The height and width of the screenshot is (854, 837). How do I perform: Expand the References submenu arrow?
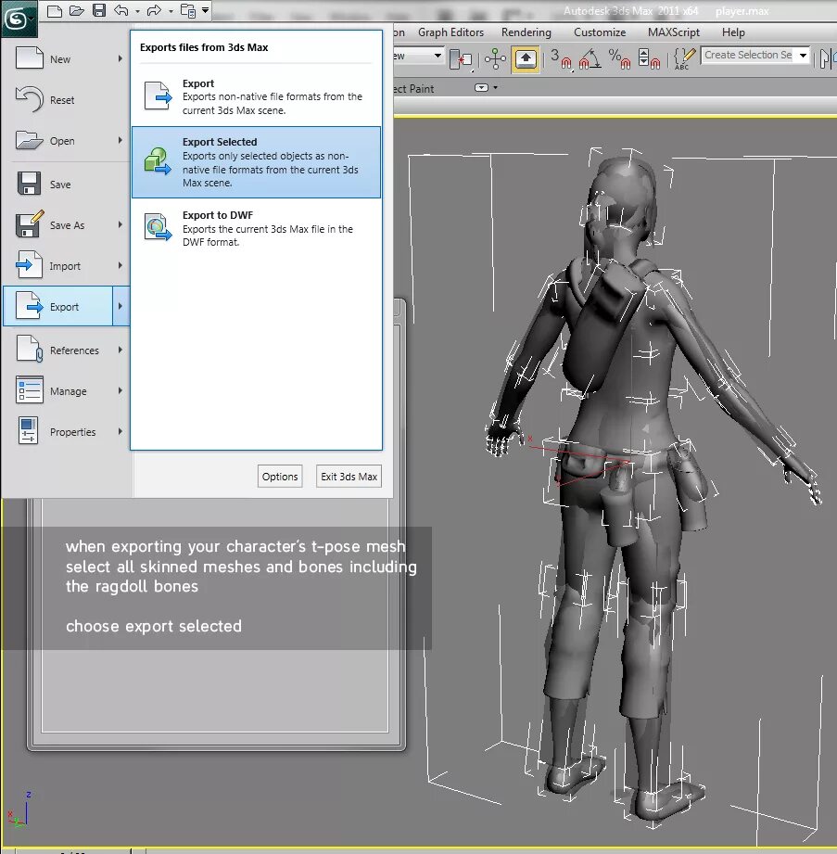(x=120, y=350)
